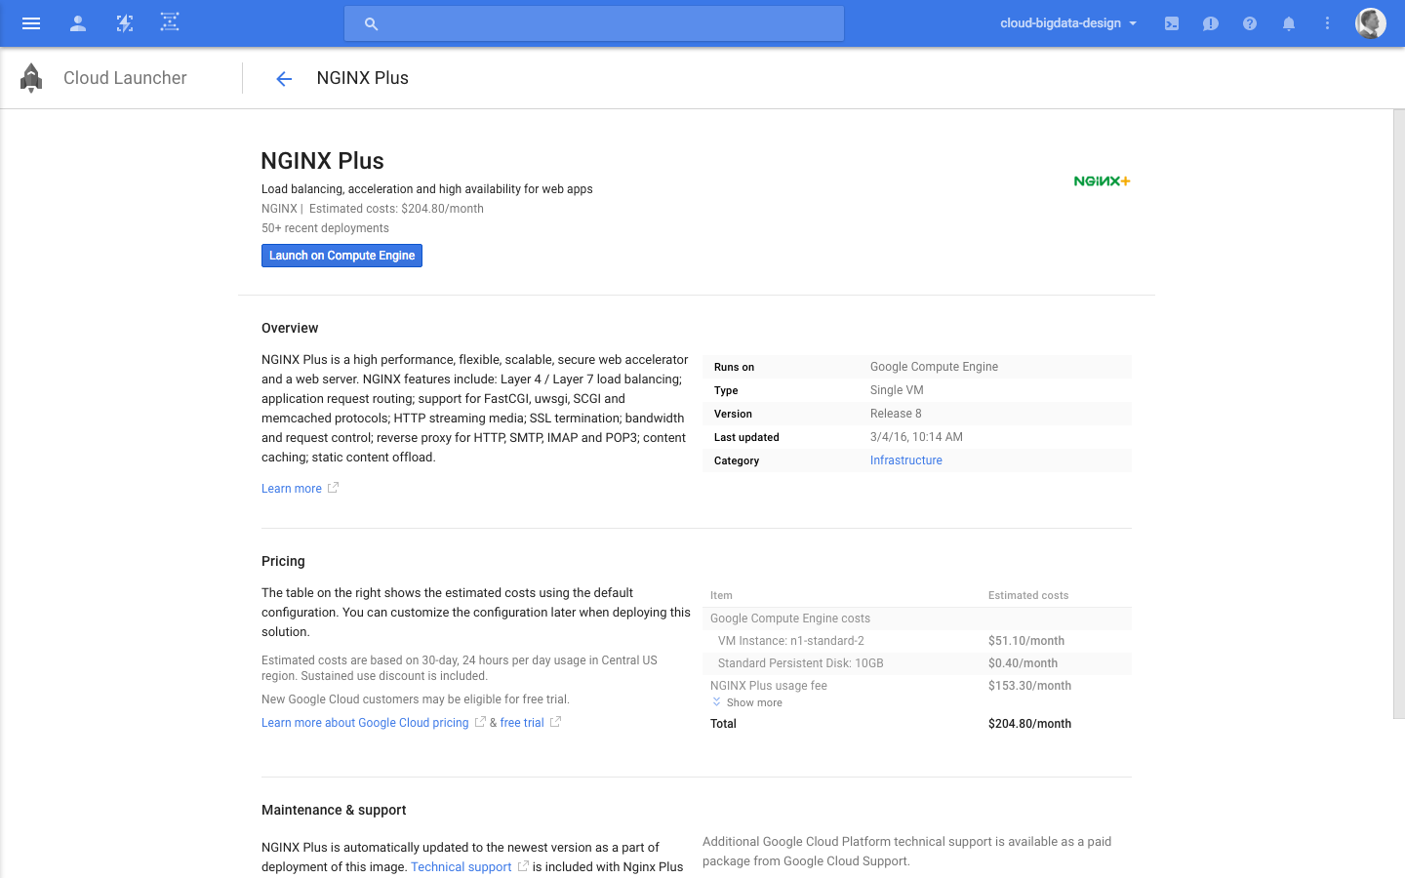Open the Learn more link in Overview
The width and height of the screenshot is (1405, 878).
(292, 489)
